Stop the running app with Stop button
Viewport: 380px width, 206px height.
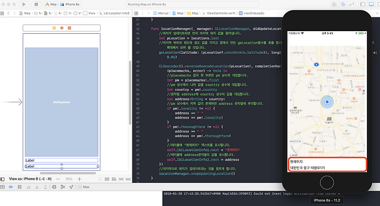pyautogui.click(x=36, y=4)
